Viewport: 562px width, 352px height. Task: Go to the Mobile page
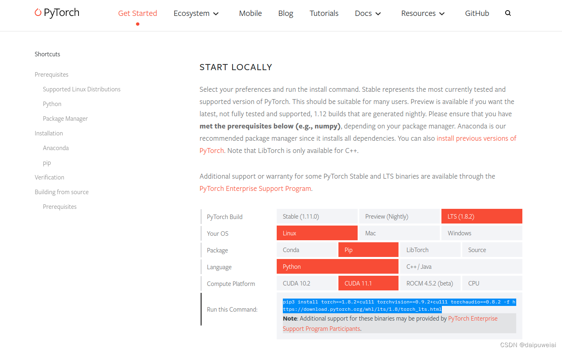pyautogui.click(x=250, y=13)
